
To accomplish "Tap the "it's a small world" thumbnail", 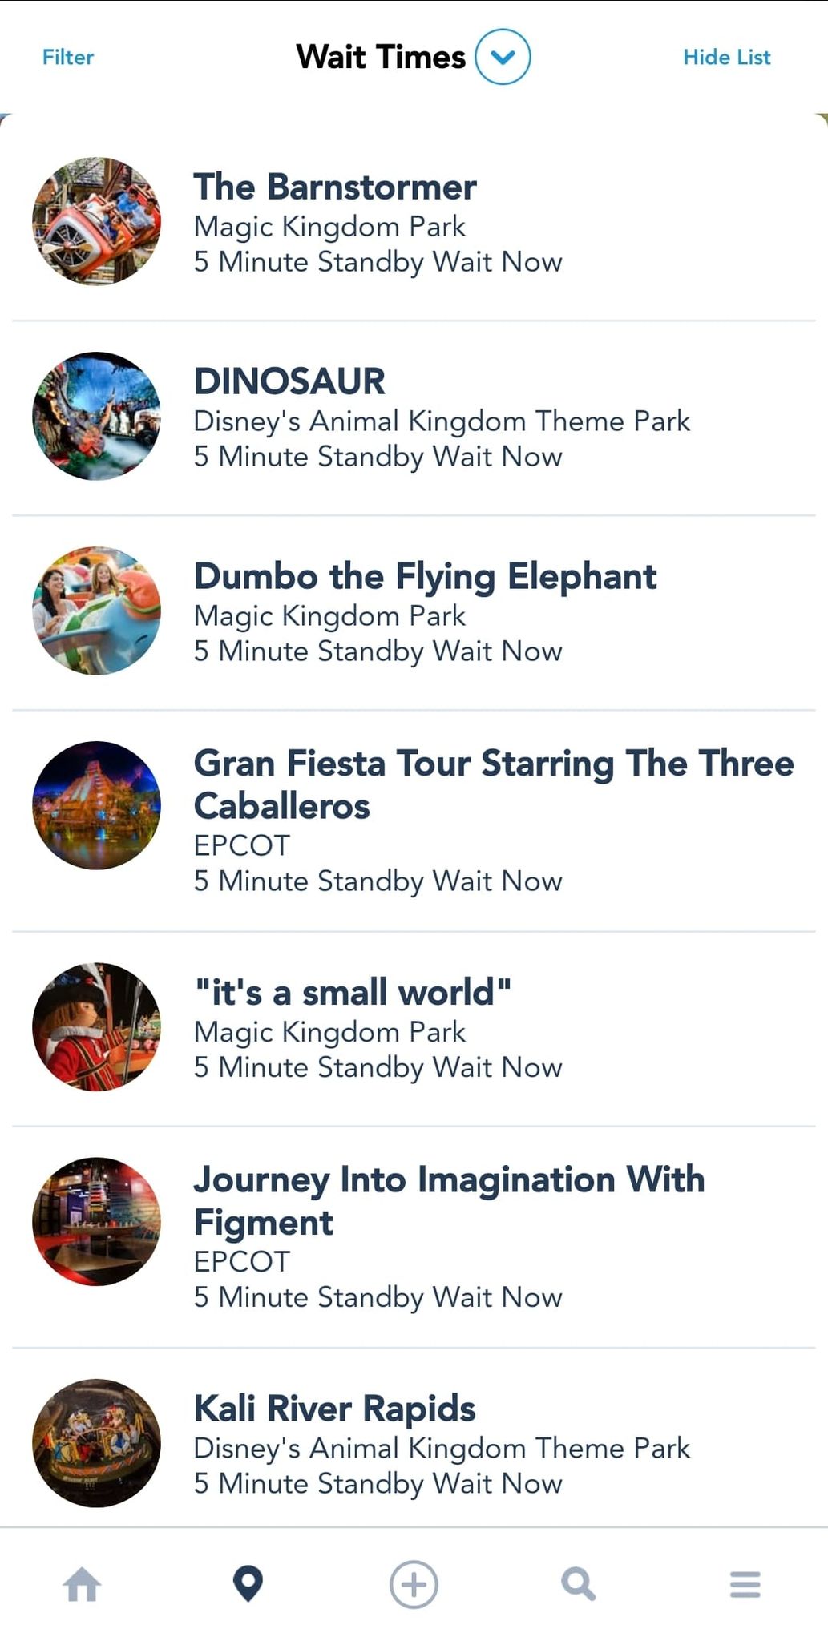I will 96,1027.
